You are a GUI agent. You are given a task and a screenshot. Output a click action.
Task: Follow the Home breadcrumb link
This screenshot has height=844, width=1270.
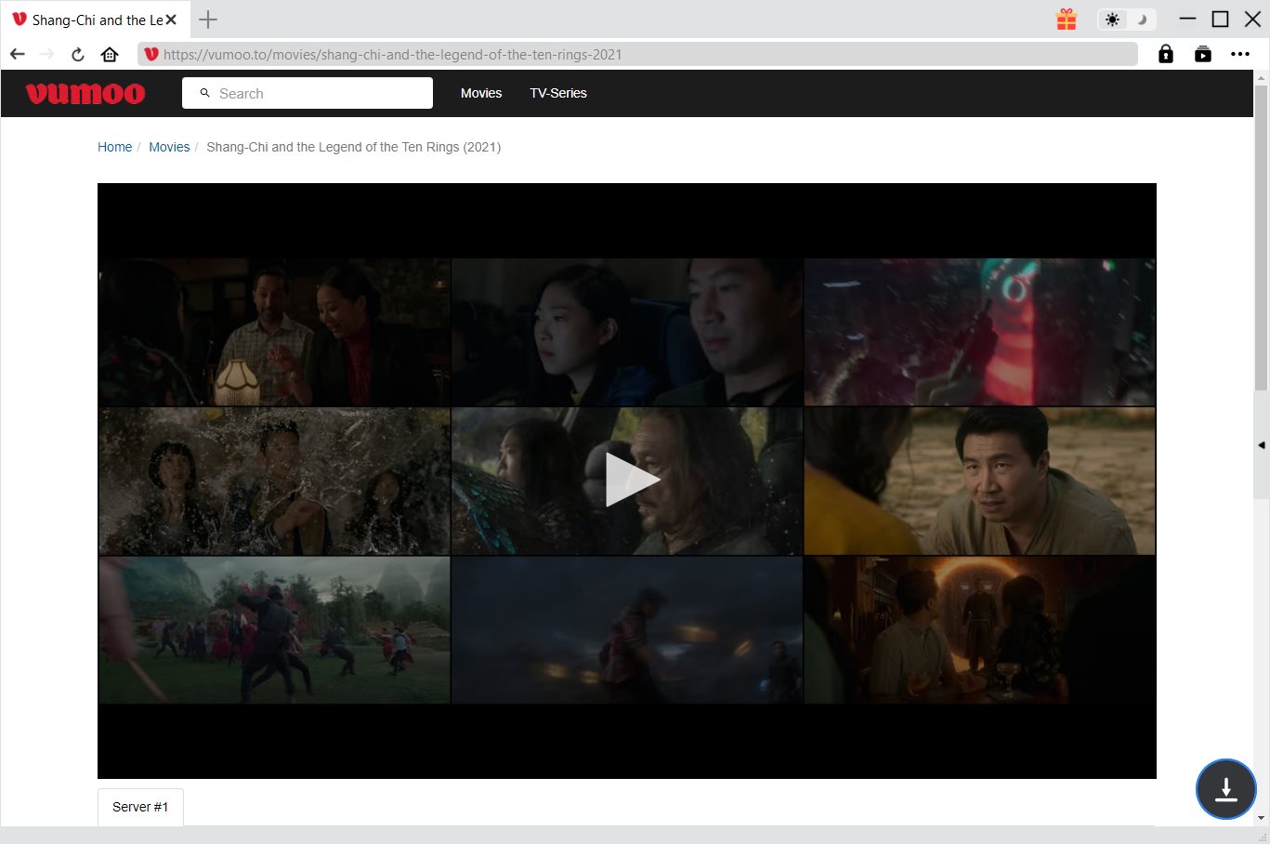114,147
